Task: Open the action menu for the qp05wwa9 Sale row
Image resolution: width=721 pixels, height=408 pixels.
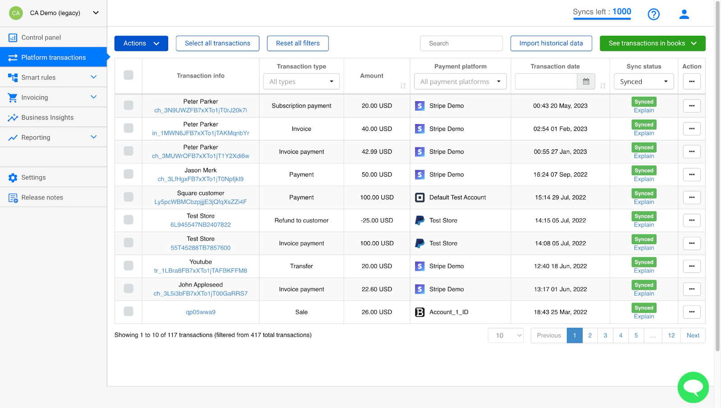Action: (x=692, y=312)
